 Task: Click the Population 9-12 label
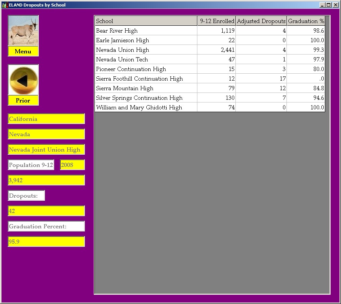pos(31,165)
